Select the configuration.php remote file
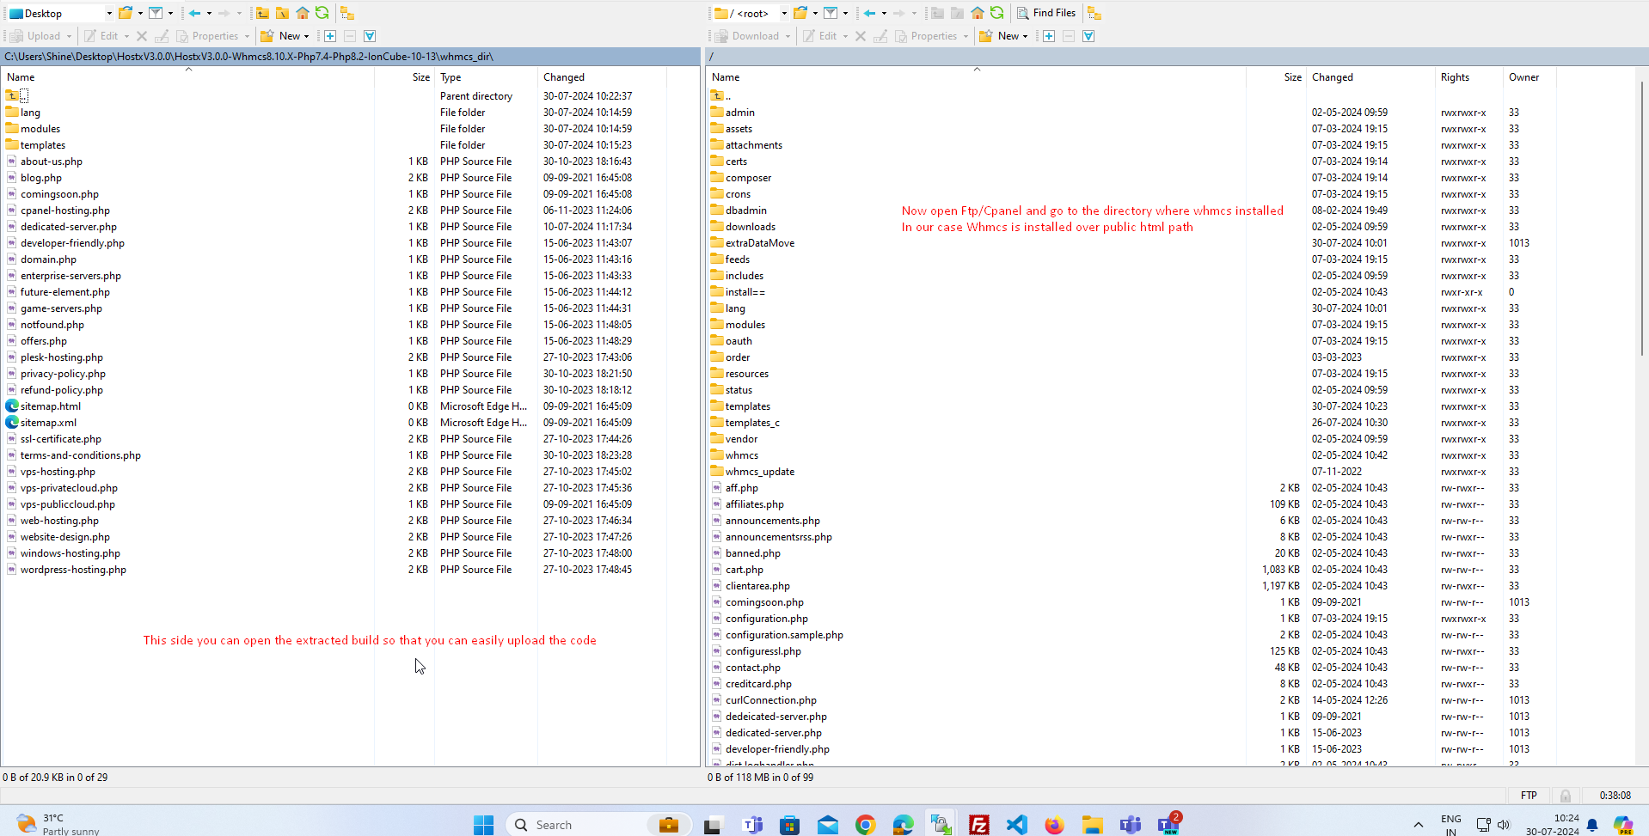 pyautogui.click(x=766, y=619)
